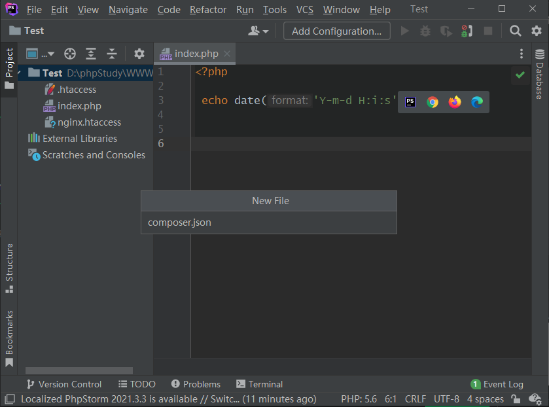Open the Bookmarks tool window

(x=9, y=338)
